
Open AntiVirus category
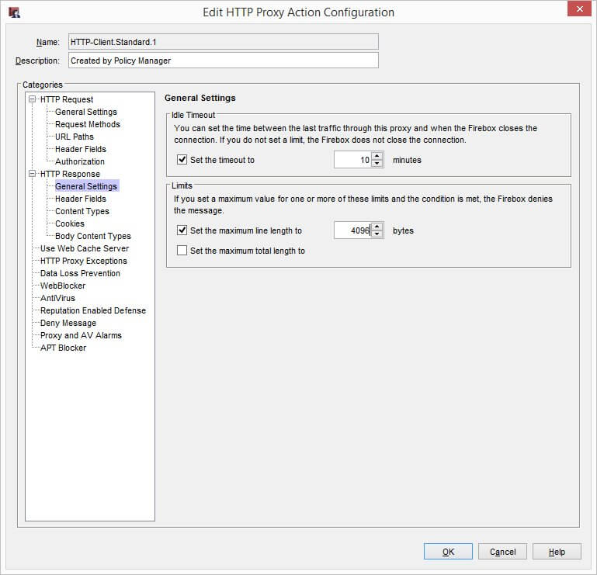58,298
